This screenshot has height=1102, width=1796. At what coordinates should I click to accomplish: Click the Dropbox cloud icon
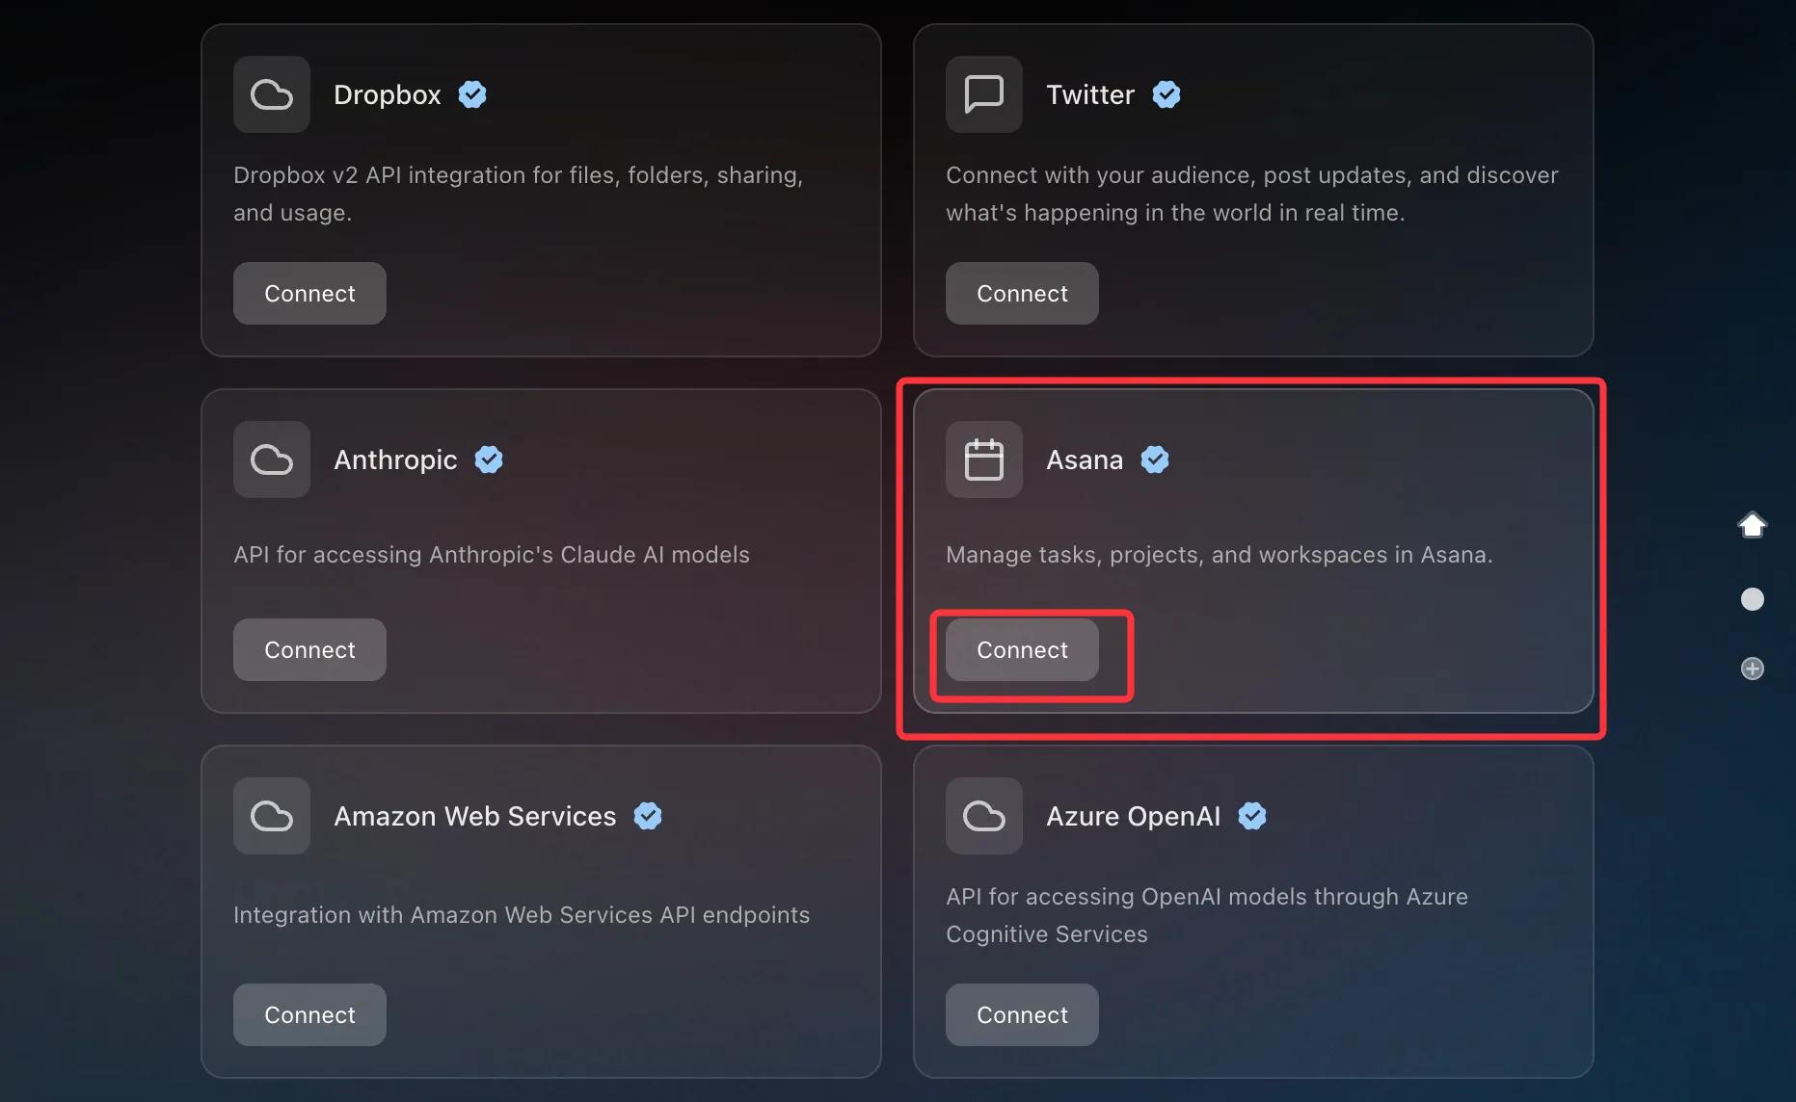tap(271, 94)
